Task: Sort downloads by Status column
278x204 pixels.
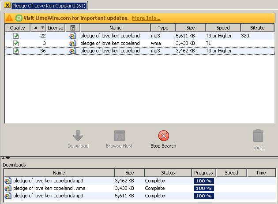Action: 168,173
